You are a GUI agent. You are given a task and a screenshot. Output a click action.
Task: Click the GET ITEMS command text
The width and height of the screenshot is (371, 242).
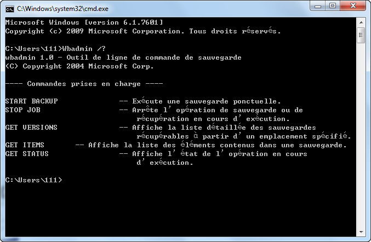[x=25, y=145]
